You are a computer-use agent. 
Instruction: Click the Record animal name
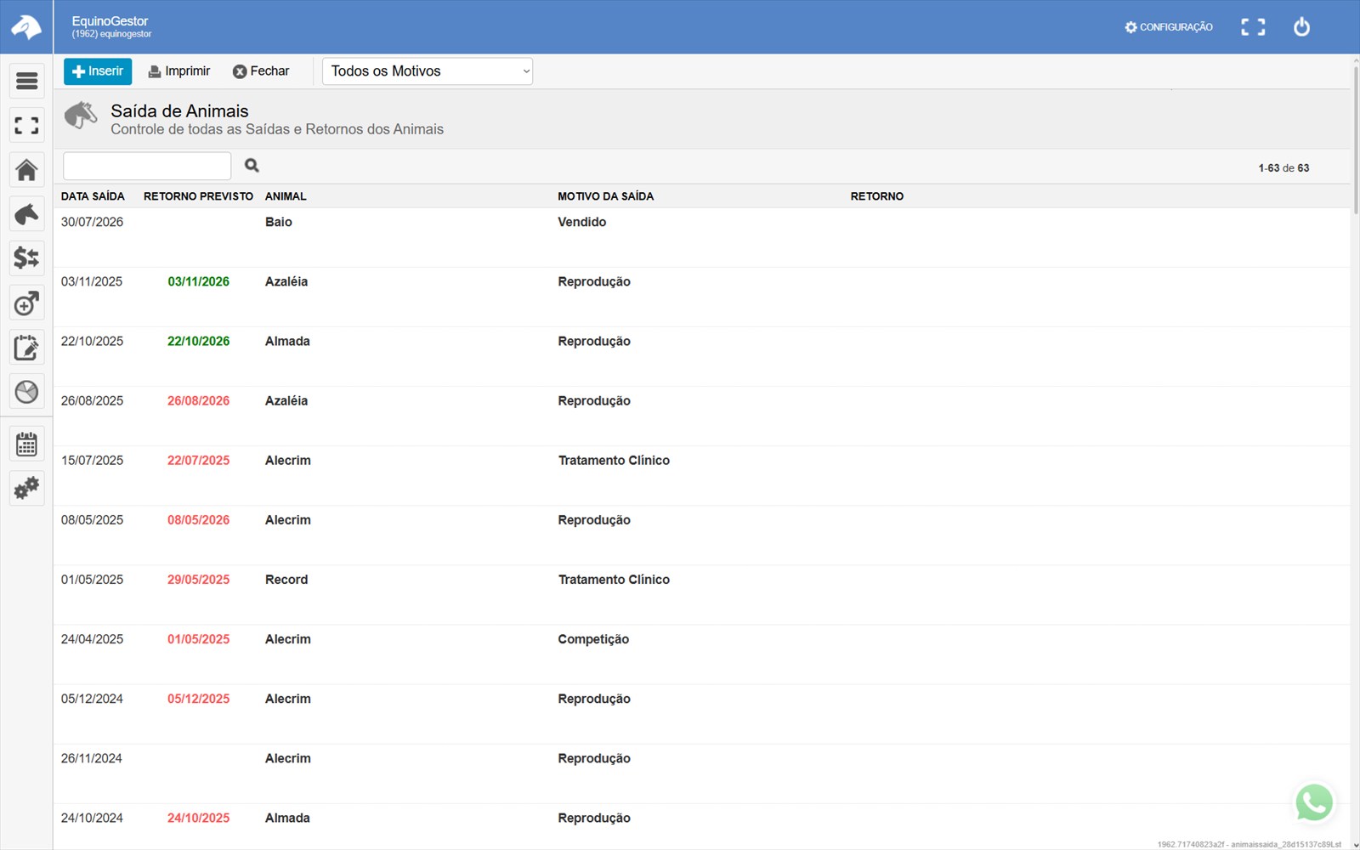coord(286,580)
